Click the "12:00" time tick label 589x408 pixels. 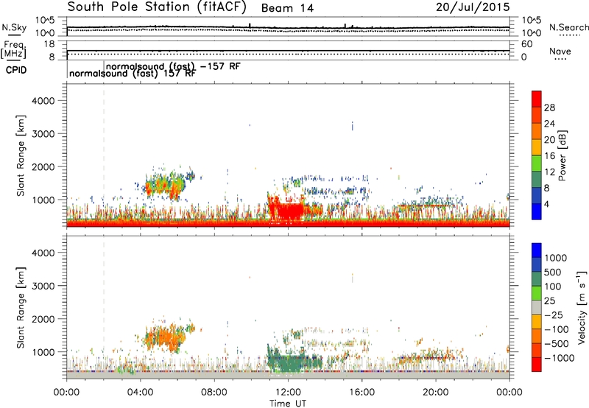288,393
